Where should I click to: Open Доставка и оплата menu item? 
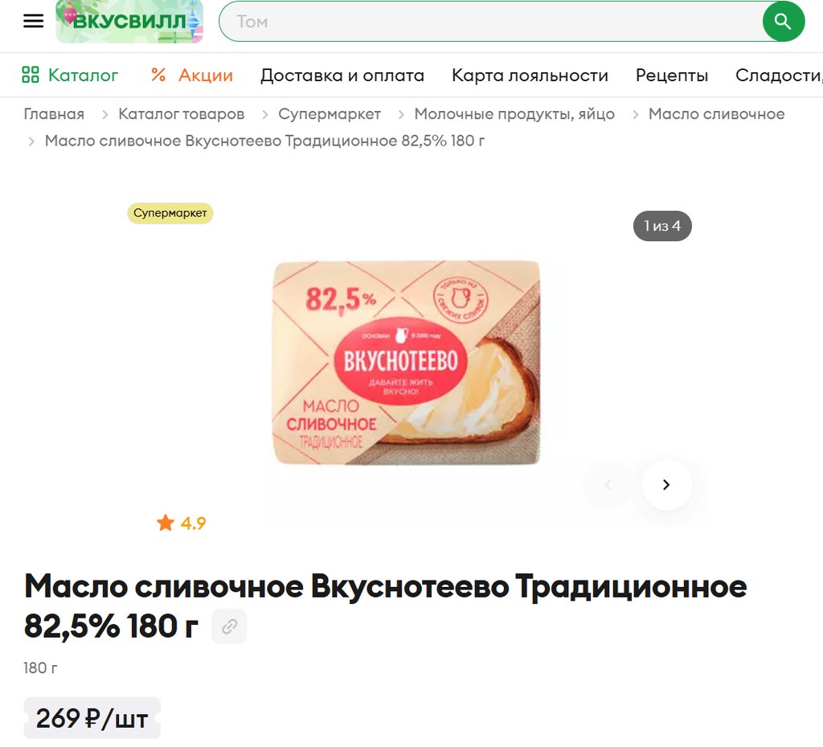point(342,75)
